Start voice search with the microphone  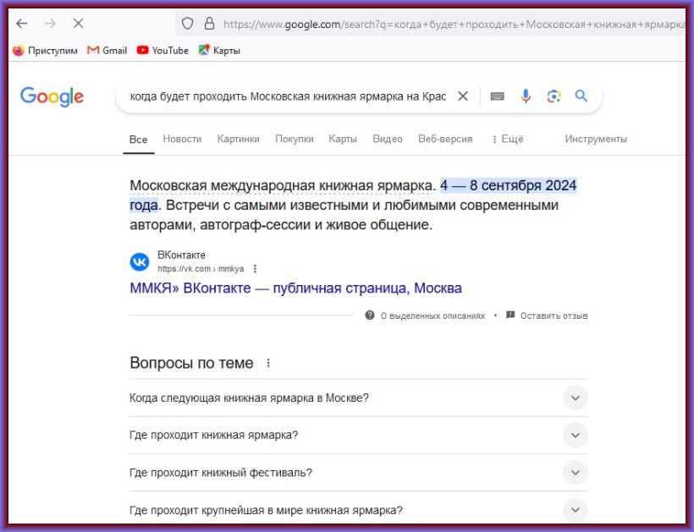coord(526,96)
